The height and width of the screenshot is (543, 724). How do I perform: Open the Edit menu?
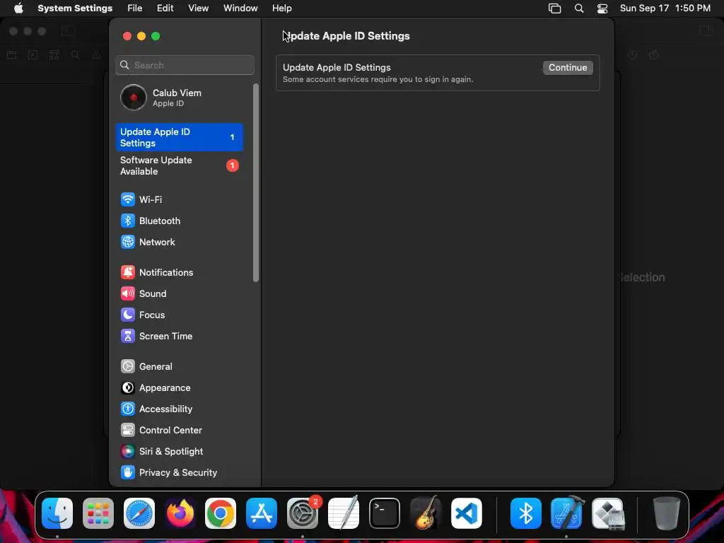point(165,8)
